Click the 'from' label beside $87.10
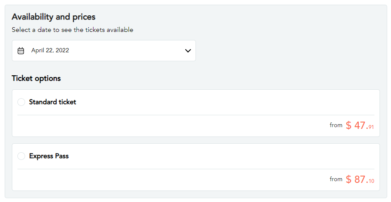 tap(336, 179)
